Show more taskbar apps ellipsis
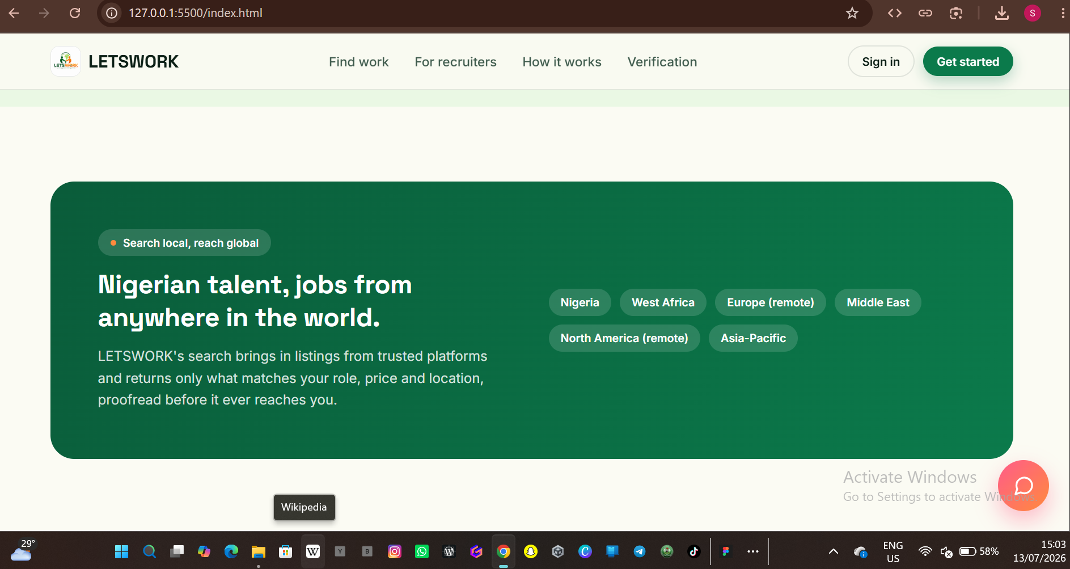 coord(753,551)
